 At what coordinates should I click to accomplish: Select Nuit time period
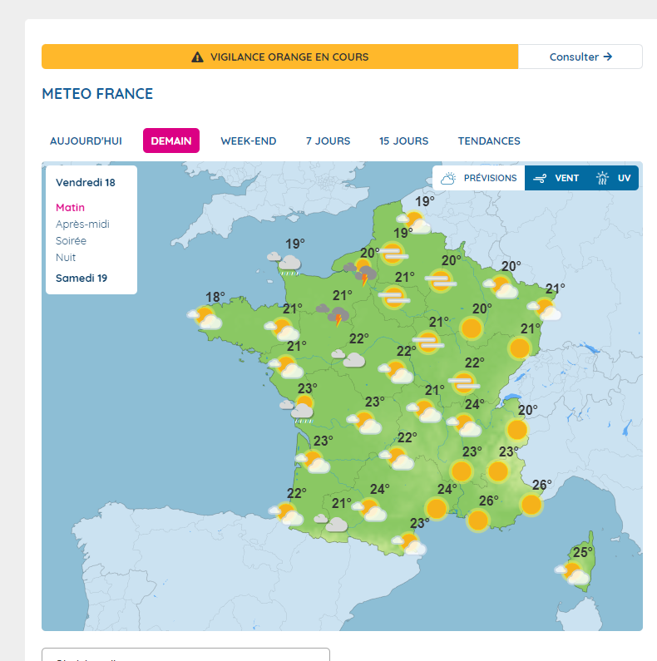[x=66, y=258]
